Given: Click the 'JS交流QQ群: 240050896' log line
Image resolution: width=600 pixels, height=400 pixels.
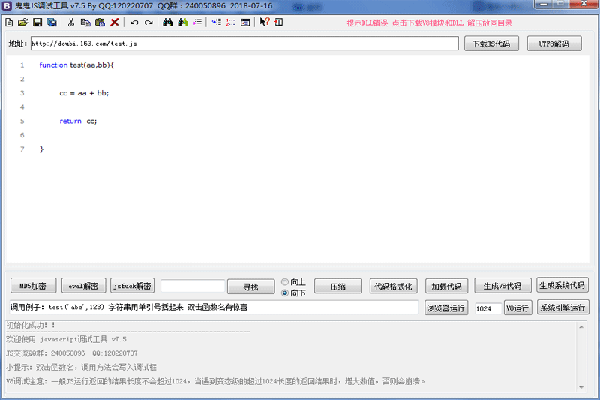Looking at the screenshot, I should (x=71, y=353).
